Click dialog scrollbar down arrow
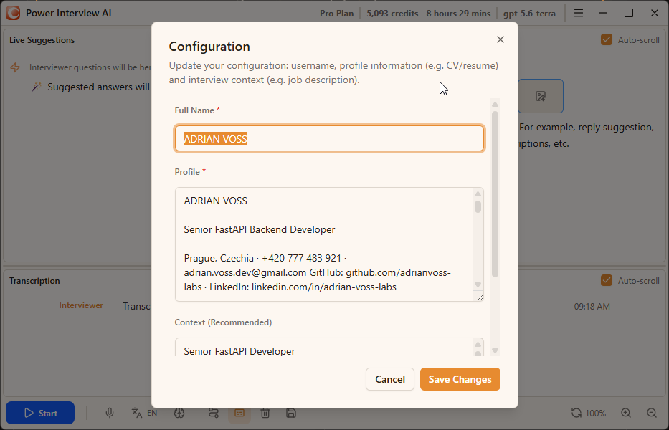669x430 pixels. 495,350
